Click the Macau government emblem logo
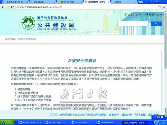Screen dimensions: 167x125 pyautogui.click(x=27, y=23)
